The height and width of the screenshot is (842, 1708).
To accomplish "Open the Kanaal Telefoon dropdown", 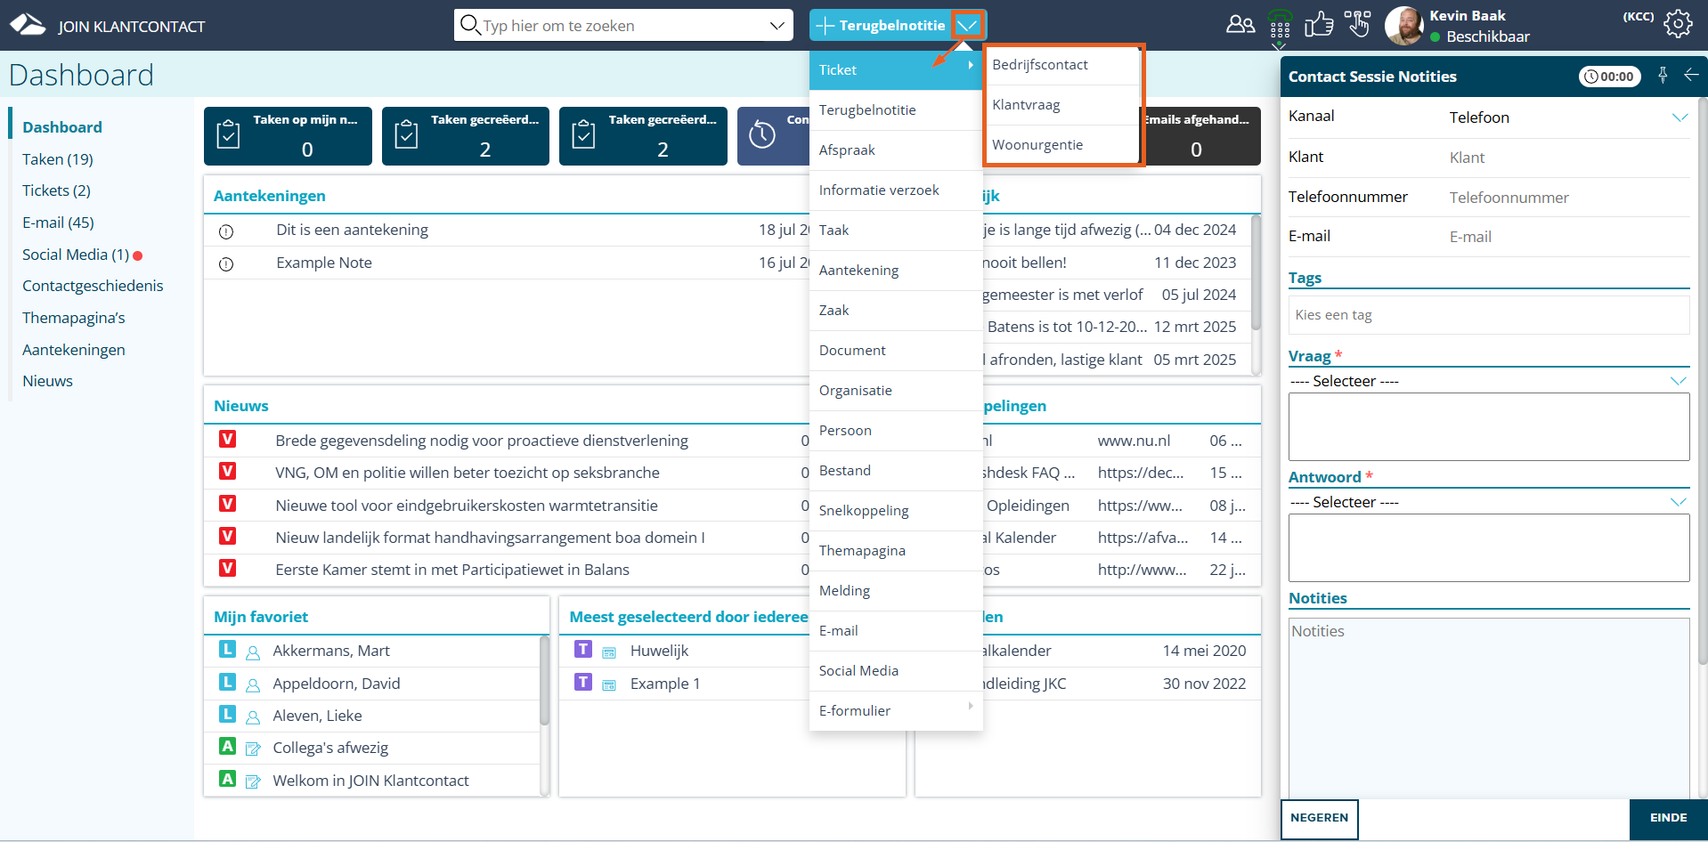I will (x=1679, y=117).
